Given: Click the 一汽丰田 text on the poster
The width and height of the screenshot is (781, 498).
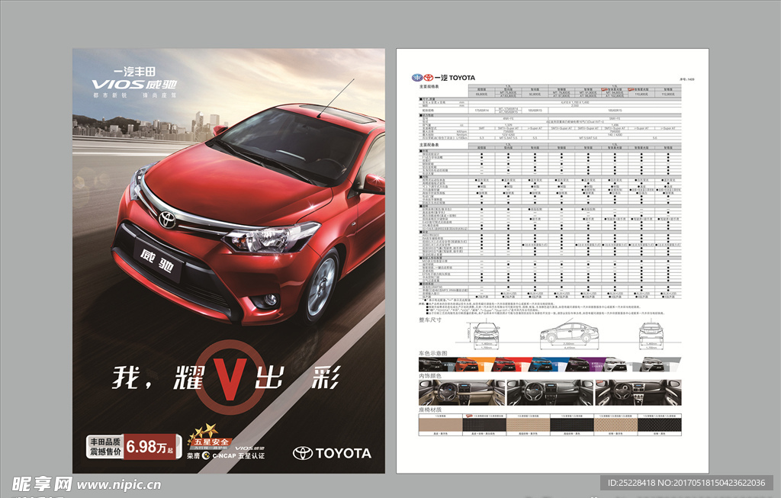Looking at the screenshot, I should 134,71.
